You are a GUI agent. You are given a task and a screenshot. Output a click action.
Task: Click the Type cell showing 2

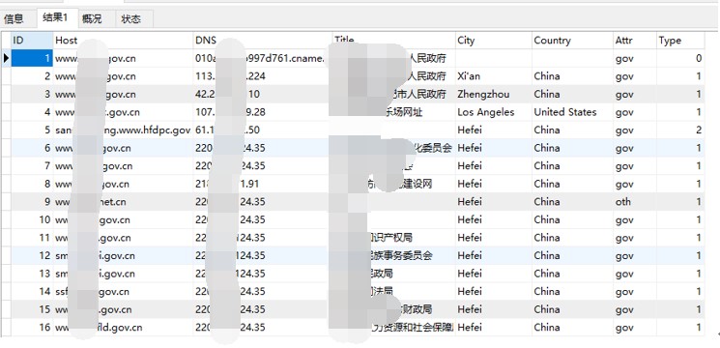coord(680,130)
